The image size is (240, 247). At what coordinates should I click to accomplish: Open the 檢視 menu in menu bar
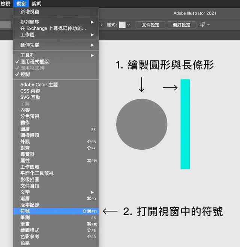(x=5, y=3)
